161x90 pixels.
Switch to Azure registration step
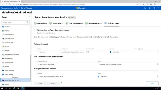click(x=93, y=23)
